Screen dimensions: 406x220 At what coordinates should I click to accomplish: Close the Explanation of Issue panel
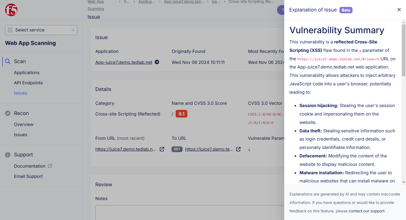[x=399, y=10]
